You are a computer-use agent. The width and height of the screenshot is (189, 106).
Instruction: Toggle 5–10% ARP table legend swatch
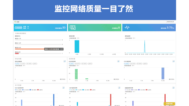(76, 90)
